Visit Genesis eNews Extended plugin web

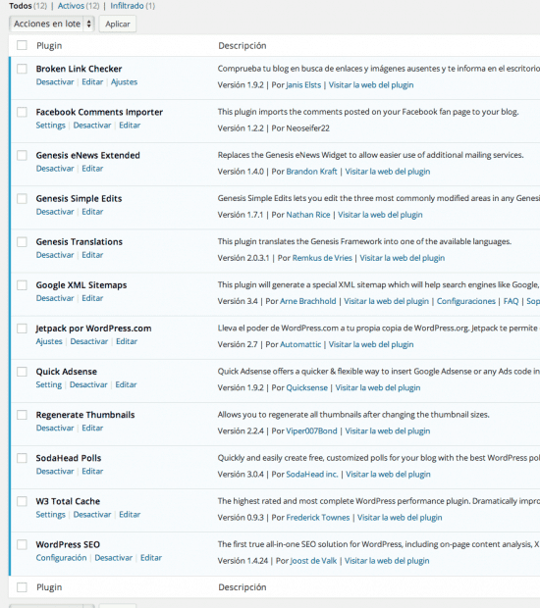388,172
